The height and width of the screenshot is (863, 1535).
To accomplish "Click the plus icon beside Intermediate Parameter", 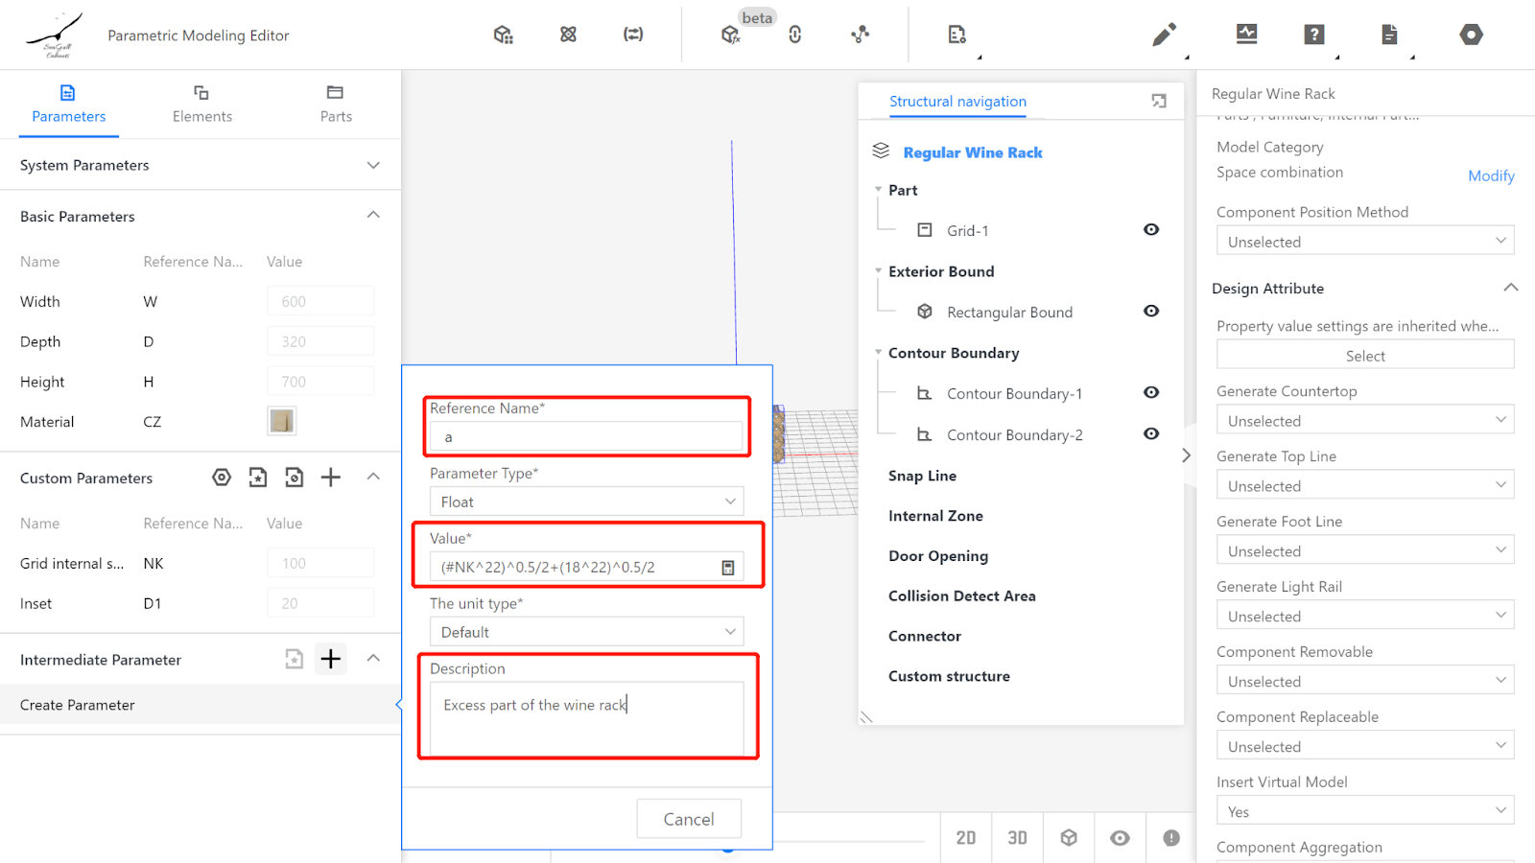I will 331,659.
